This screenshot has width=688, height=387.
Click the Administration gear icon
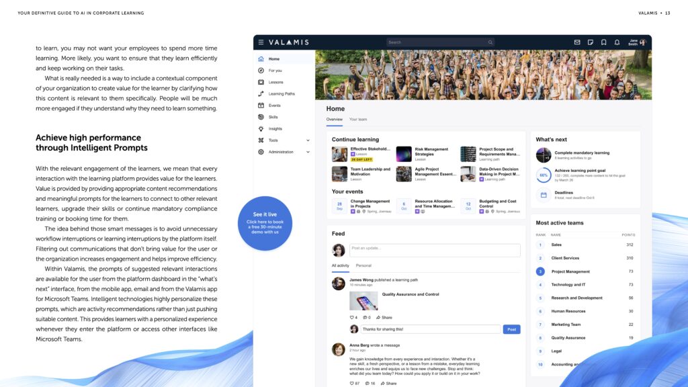click(261, 152)
